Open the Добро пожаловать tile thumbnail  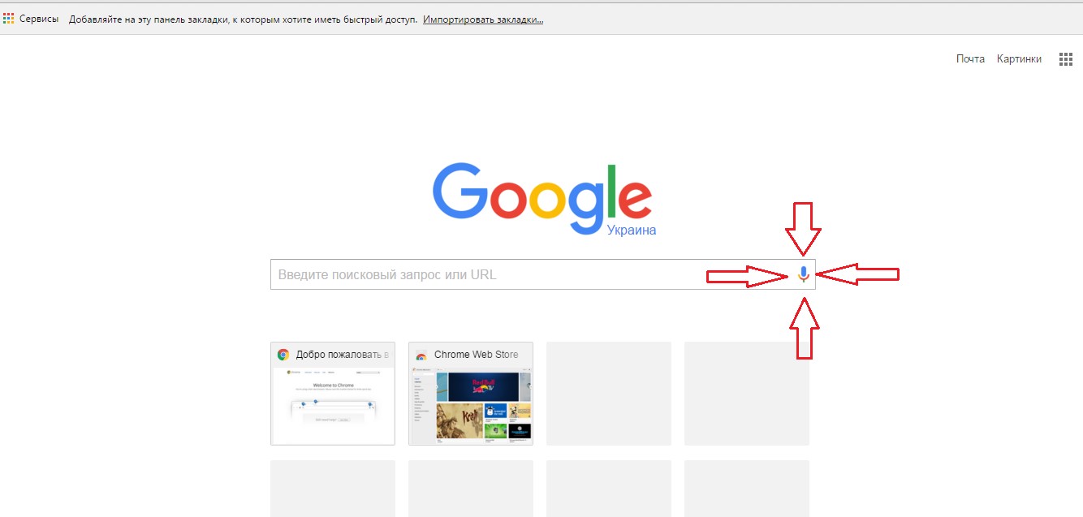(333, 405)
